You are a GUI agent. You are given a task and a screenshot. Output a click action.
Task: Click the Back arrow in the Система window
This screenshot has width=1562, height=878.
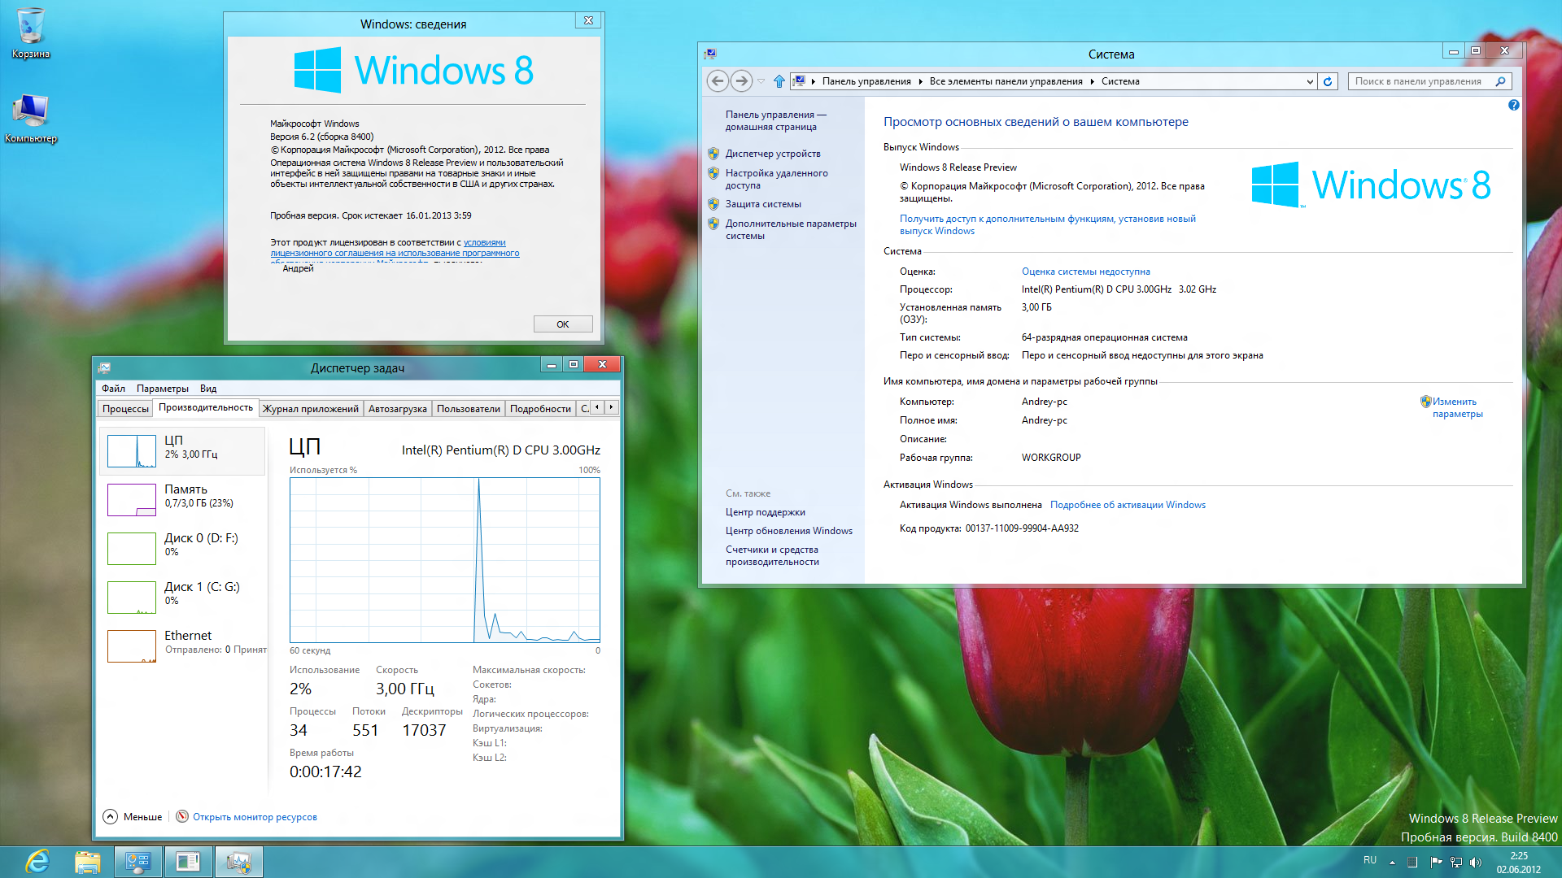click(x=718, y=81)
